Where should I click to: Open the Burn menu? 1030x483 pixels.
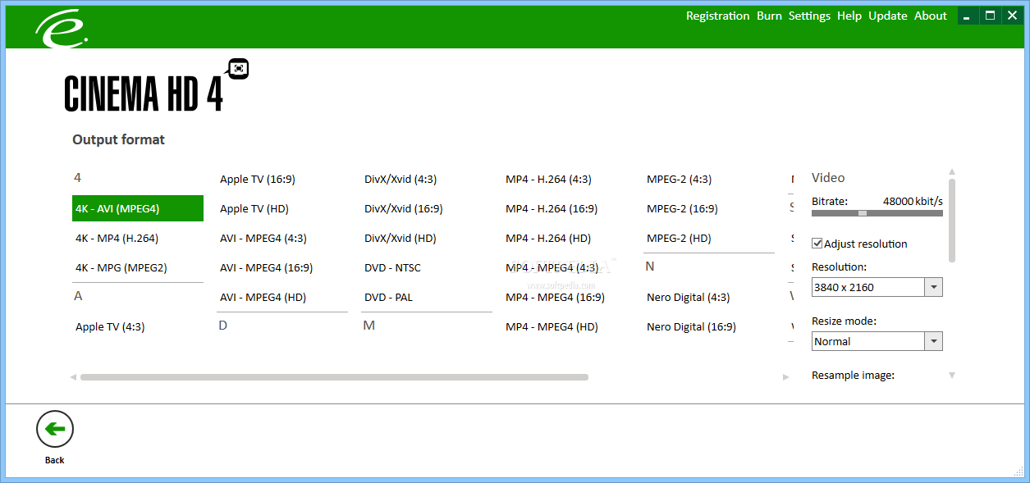point(769,16)
